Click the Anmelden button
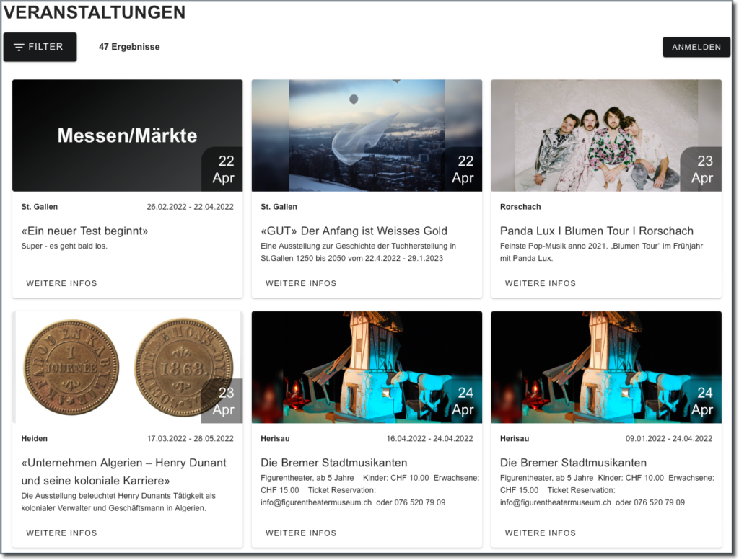This screenshot has width=739, height=560. tap(696, 47)
